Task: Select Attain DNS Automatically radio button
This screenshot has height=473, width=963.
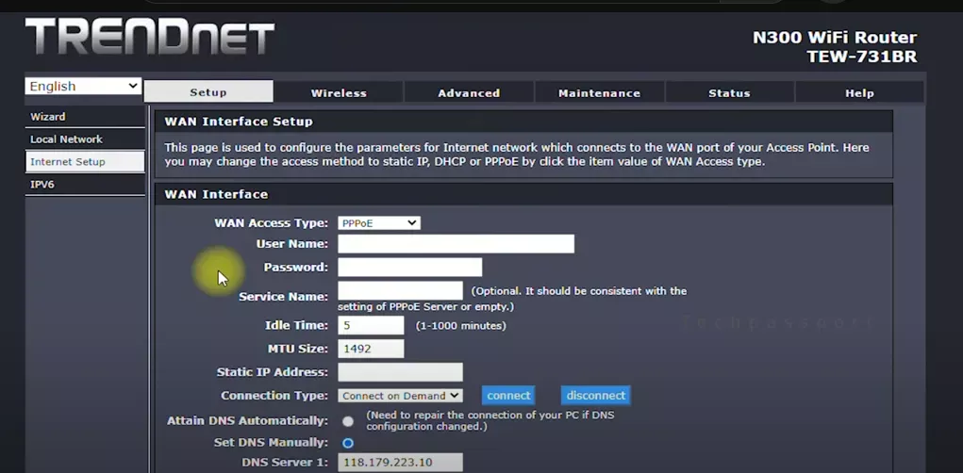Action: point(348,421)
